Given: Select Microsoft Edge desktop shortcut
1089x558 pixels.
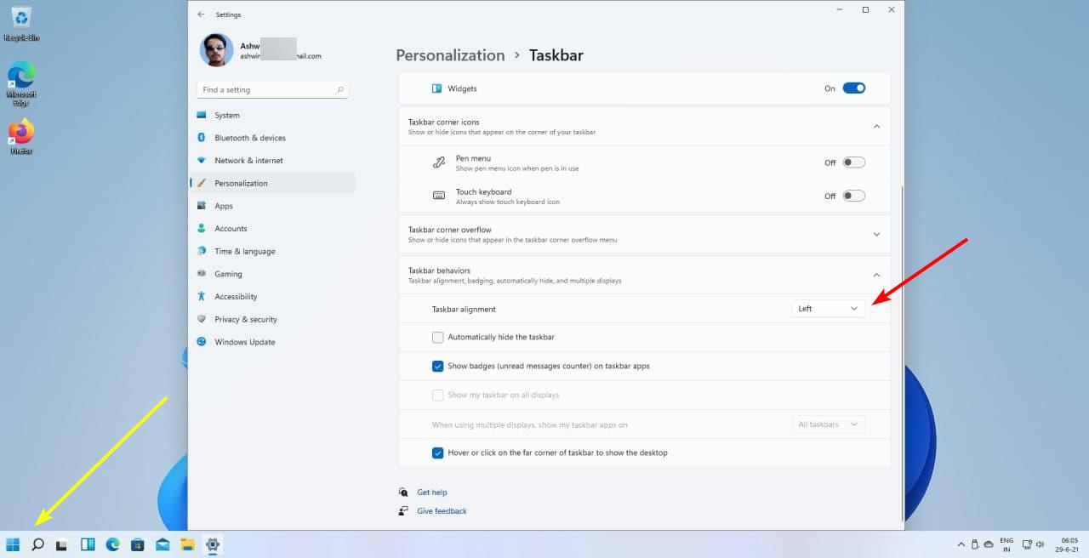Looking at the screenshot, I should tap(21, 83).
